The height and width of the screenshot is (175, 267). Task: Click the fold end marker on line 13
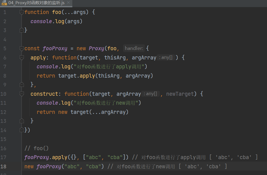22,121
